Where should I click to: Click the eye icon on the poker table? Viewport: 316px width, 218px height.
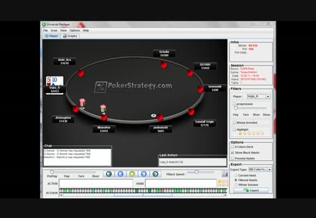tap(154, 116)
